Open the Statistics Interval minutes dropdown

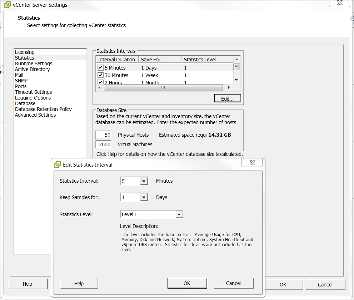144,181
